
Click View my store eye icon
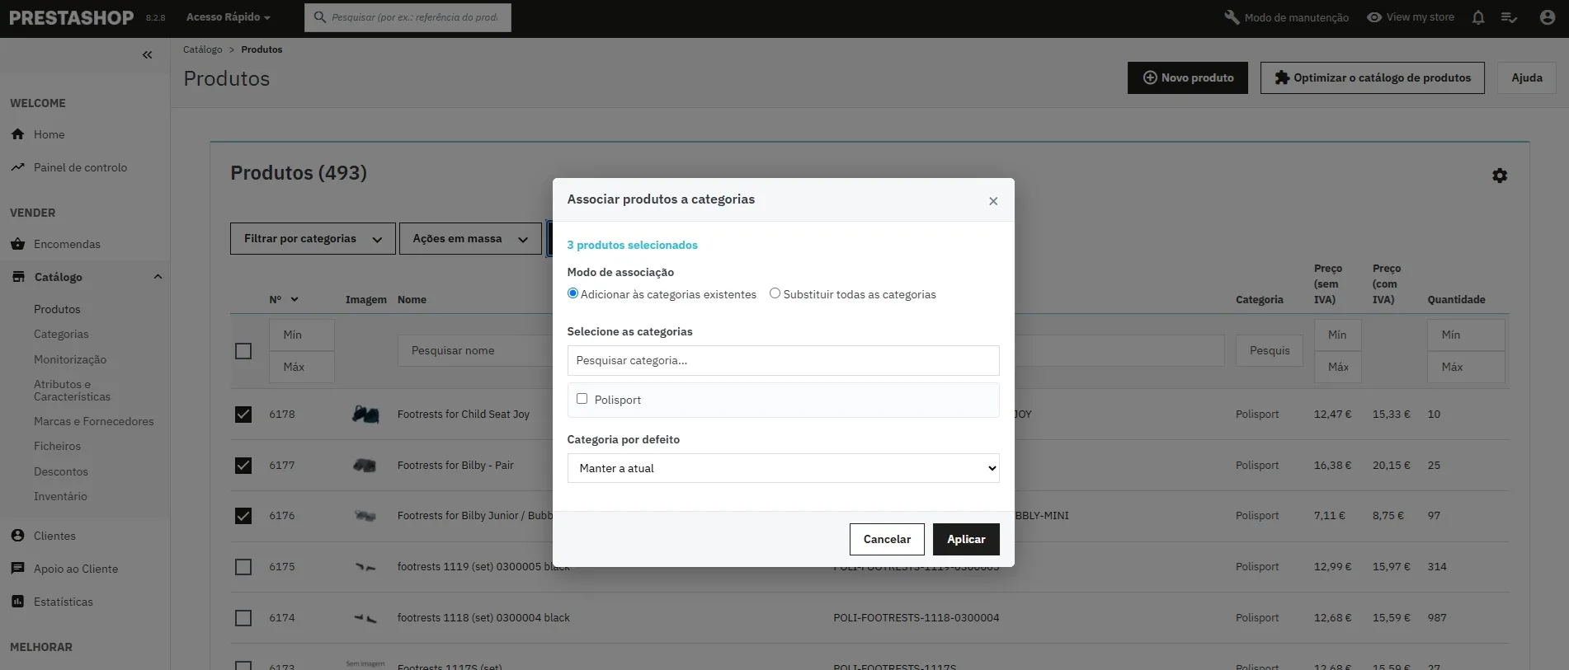(x=1374, y=17)
